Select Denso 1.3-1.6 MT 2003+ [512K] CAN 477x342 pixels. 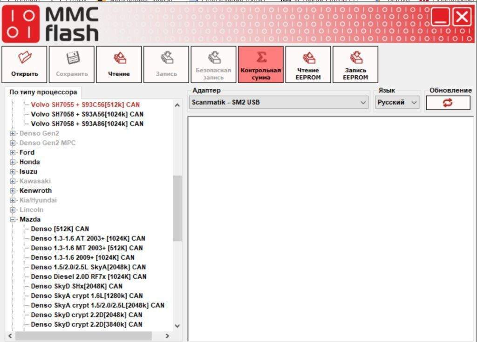[87, 248]
